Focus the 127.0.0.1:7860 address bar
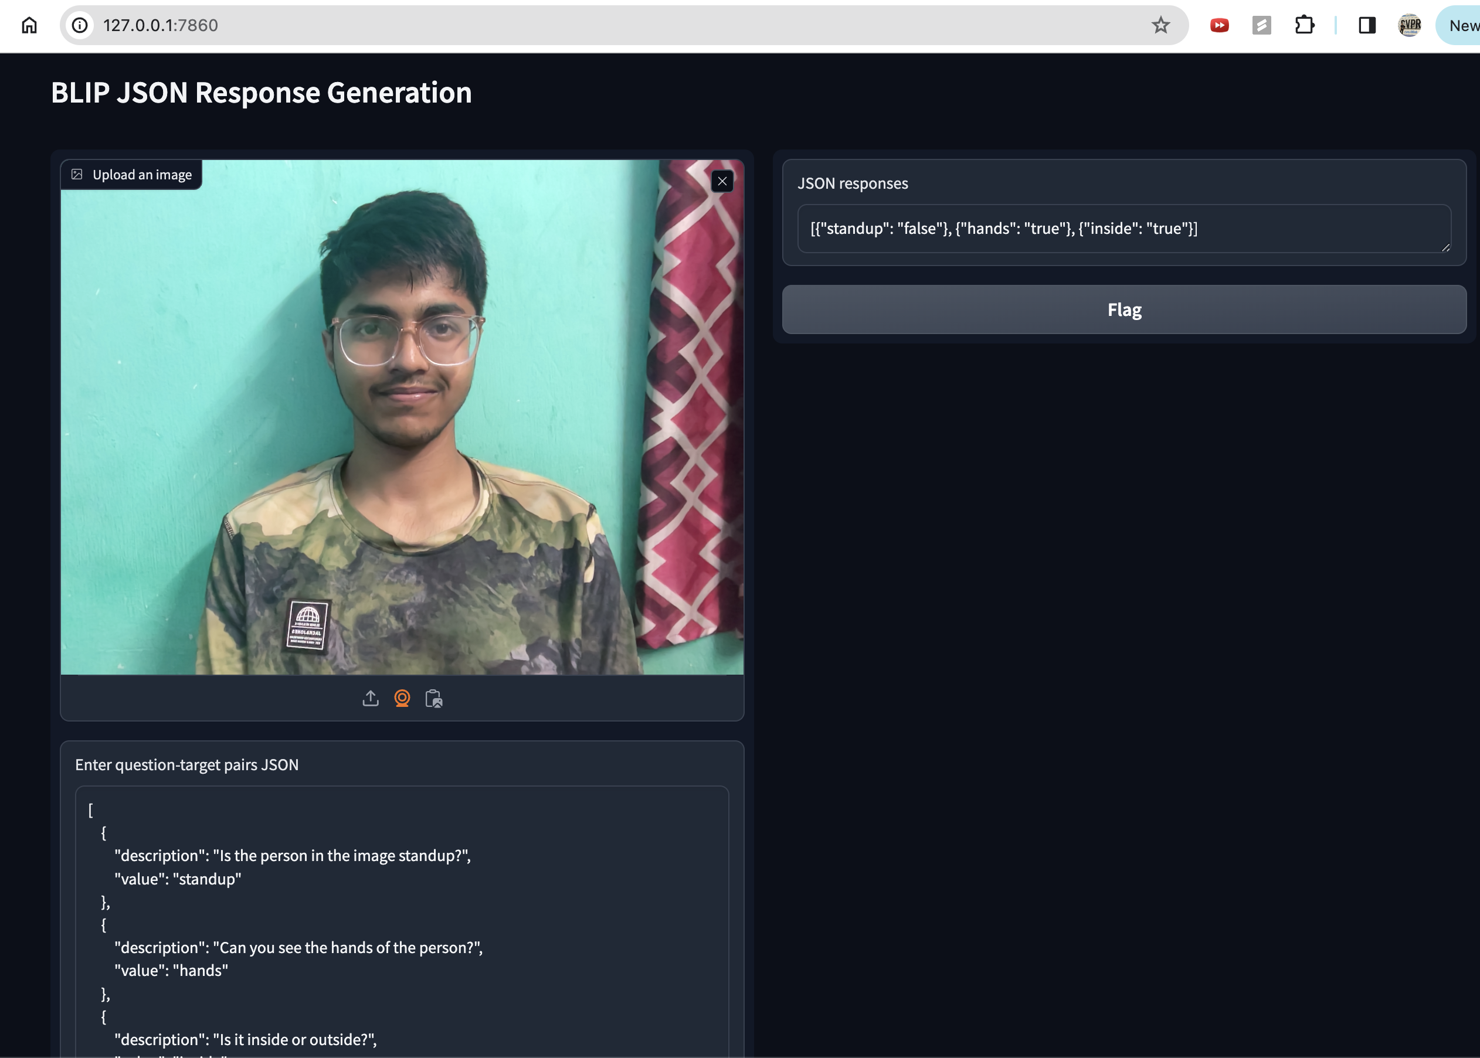1480x1058 pixels. pyautogui.click(x=586, y=25)
